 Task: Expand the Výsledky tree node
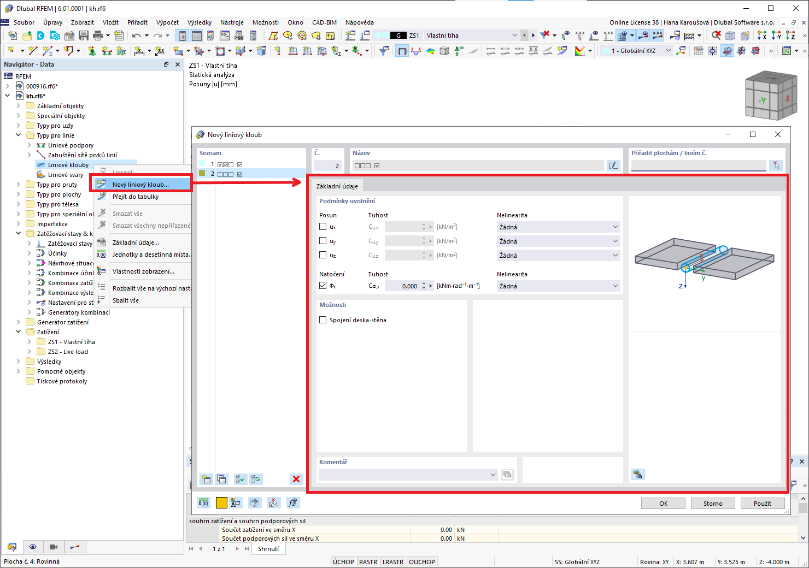coord(18,362)
